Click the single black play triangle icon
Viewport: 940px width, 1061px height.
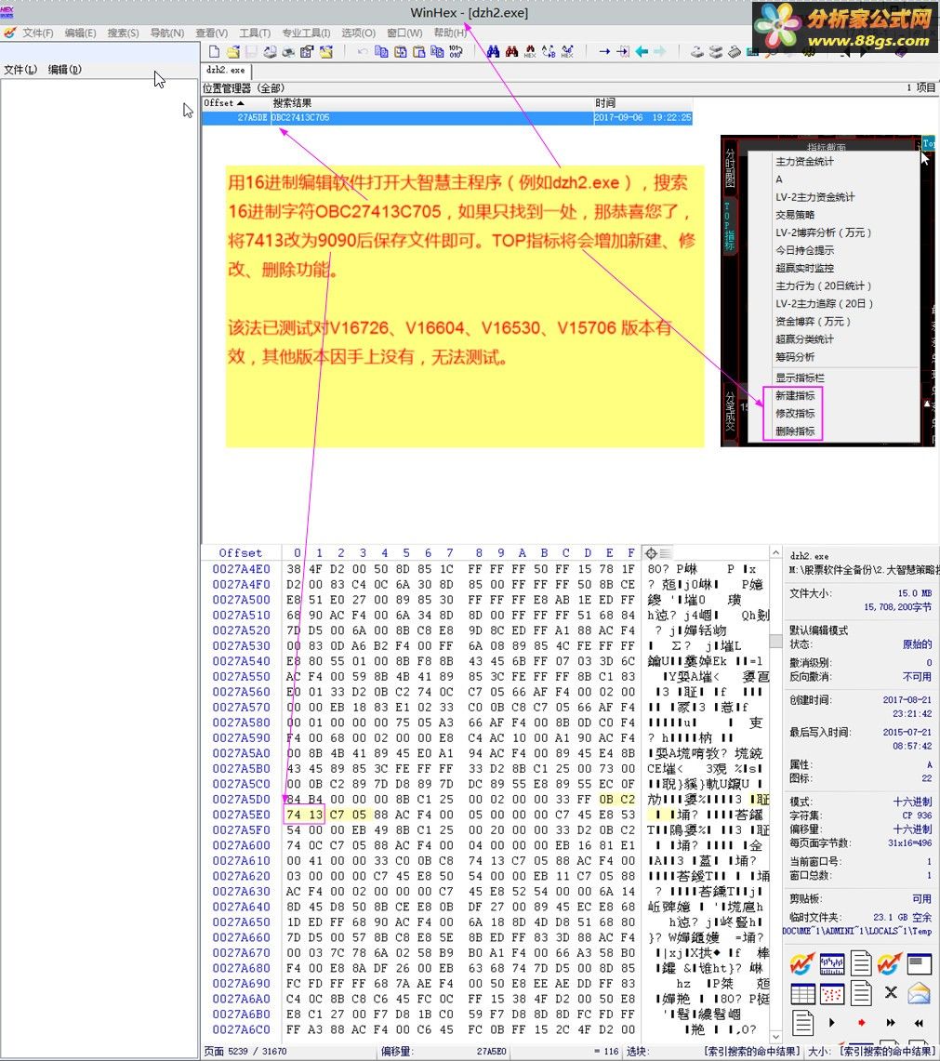click(x=832, y=1023)
